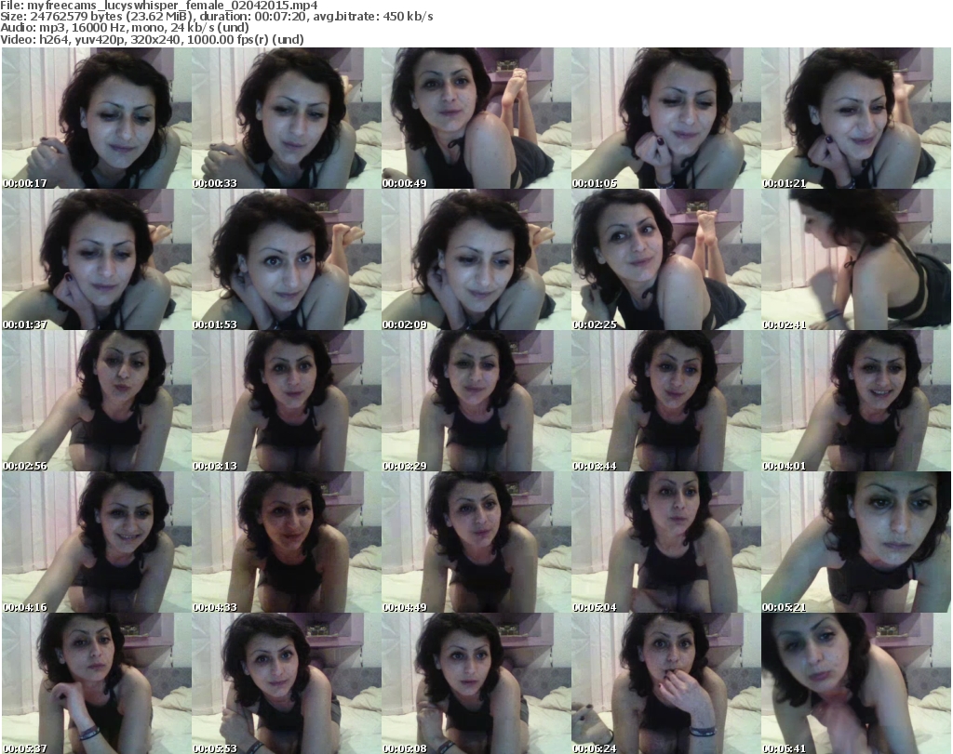Open the thumbnail at 00:01:53
This screenshot has width=953, height=754.
[x=287, y=259]
